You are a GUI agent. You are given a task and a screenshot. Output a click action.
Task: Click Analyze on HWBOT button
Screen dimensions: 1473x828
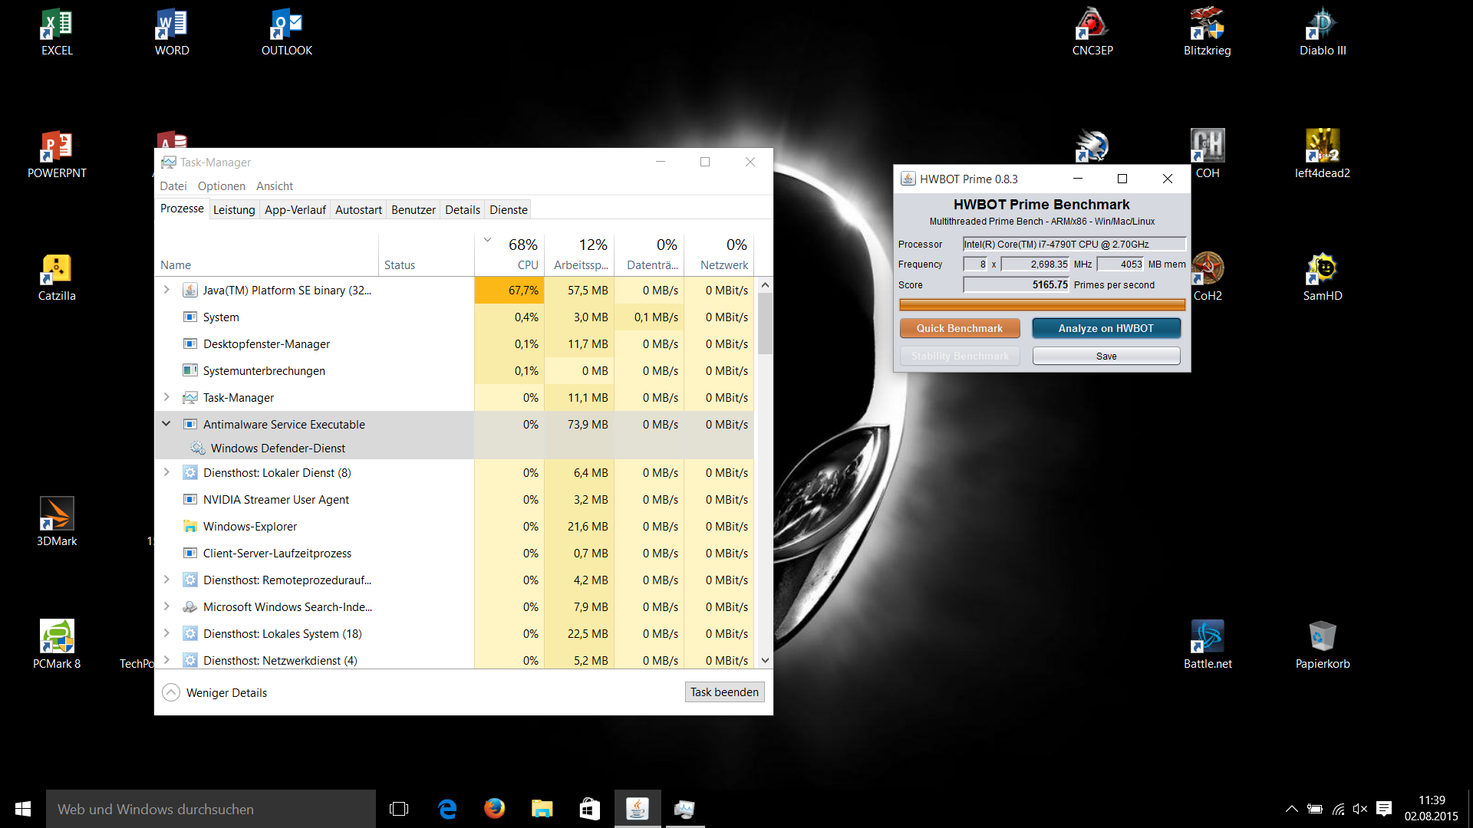tap(1106, 328)
